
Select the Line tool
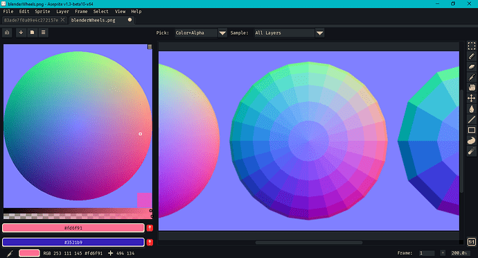pos(471,119)
